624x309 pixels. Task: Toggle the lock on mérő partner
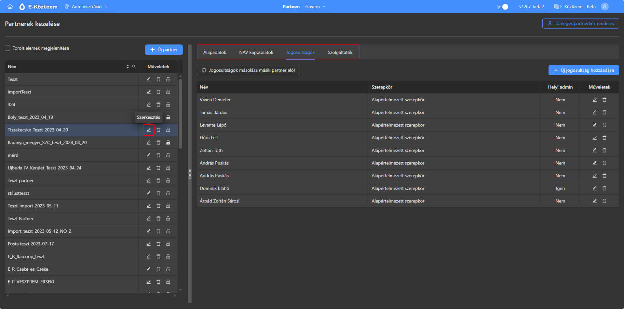[168, 155]
